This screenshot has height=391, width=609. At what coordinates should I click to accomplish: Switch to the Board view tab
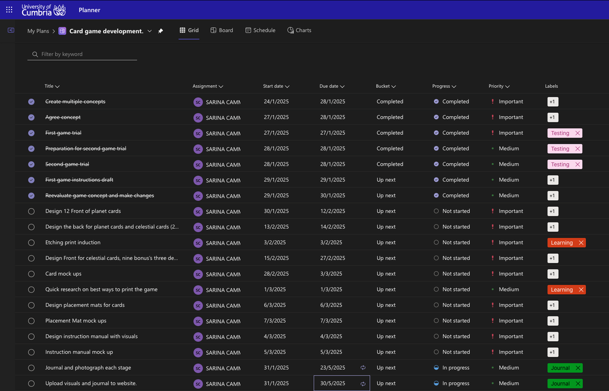tap(222, 30)
